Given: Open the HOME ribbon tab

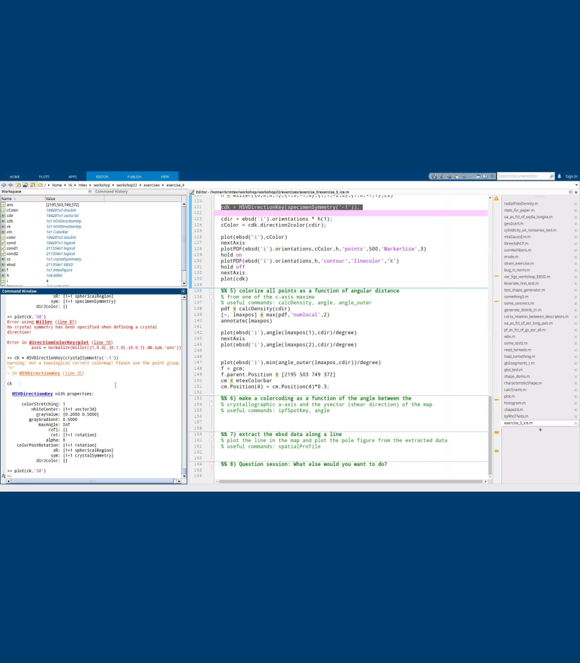Looking at the screenshot, I should pos(15,177).
